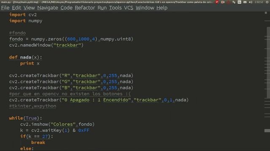
Task: Open the Navigate menu
Action: click(48, 8)
